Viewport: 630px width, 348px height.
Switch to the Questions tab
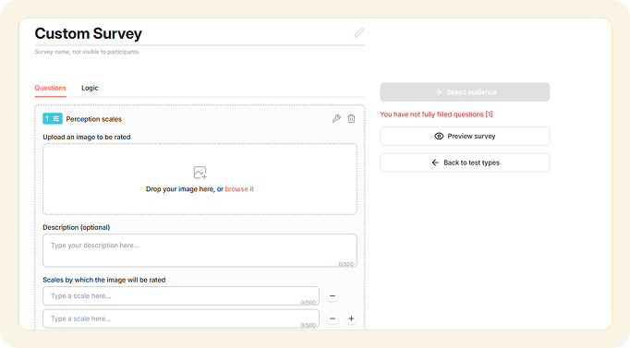click(50, 88)
